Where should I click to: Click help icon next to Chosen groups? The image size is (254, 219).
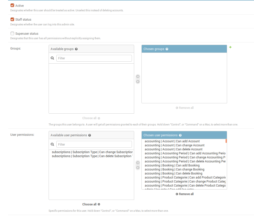click(167, 49)
